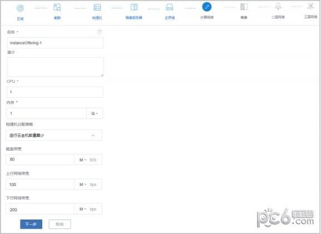Open the memory unit G dropdown
Viewport: 321px width, 234px height.
95,113
